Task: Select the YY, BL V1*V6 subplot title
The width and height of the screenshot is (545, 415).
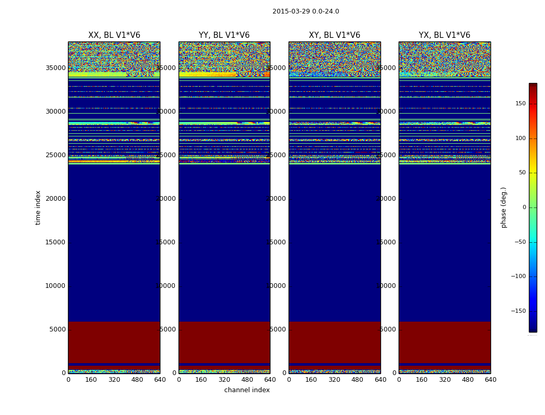Action: (x=224, y=35)
